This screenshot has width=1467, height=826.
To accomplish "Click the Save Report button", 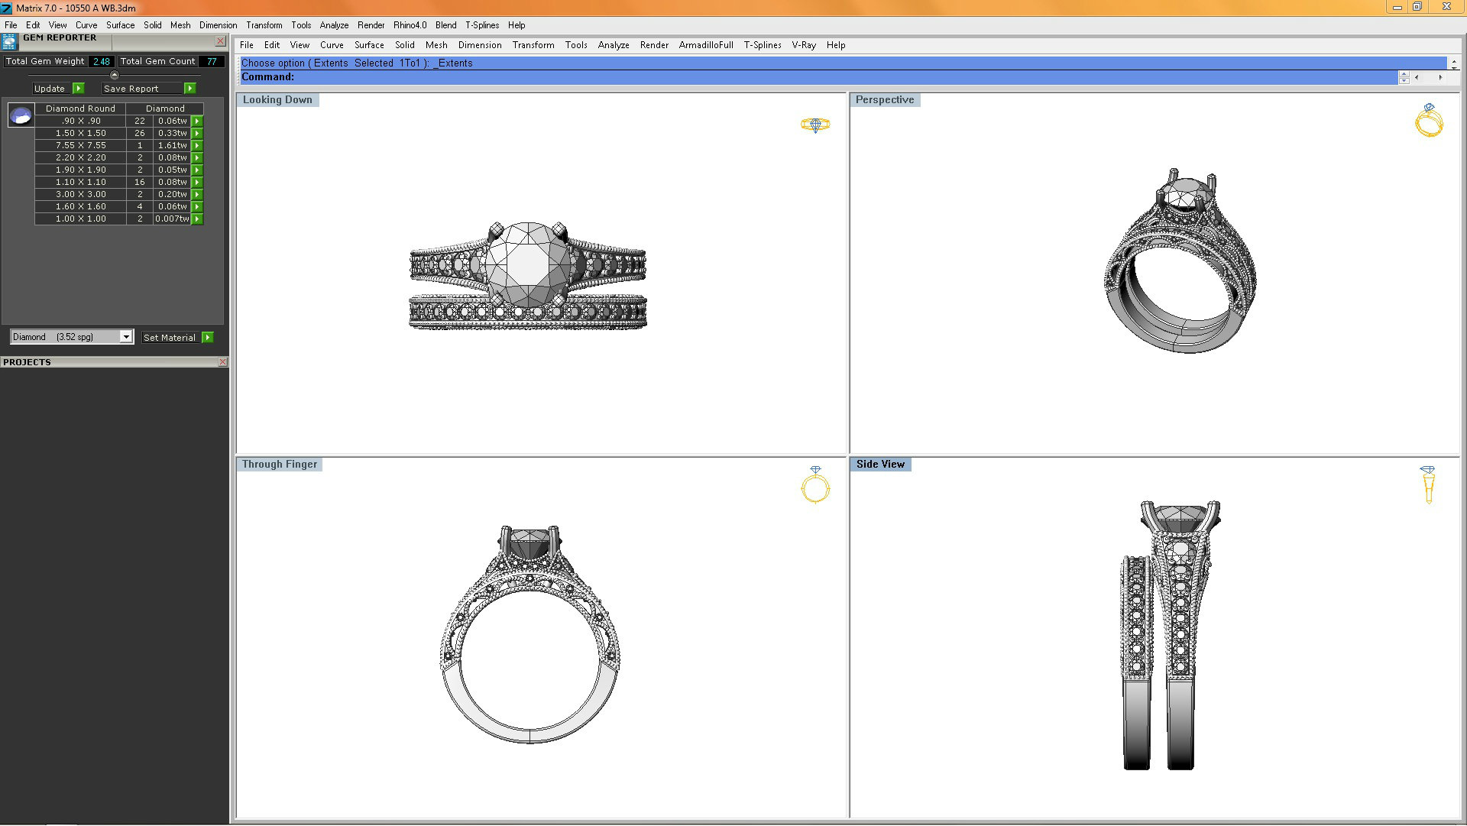I will pyautogui.click(x=131, y=89).
